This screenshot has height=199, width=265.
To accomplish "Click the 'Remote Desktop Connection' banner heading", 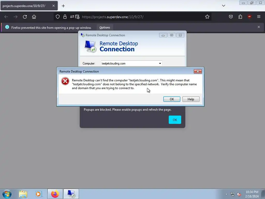I will [119, 46].
